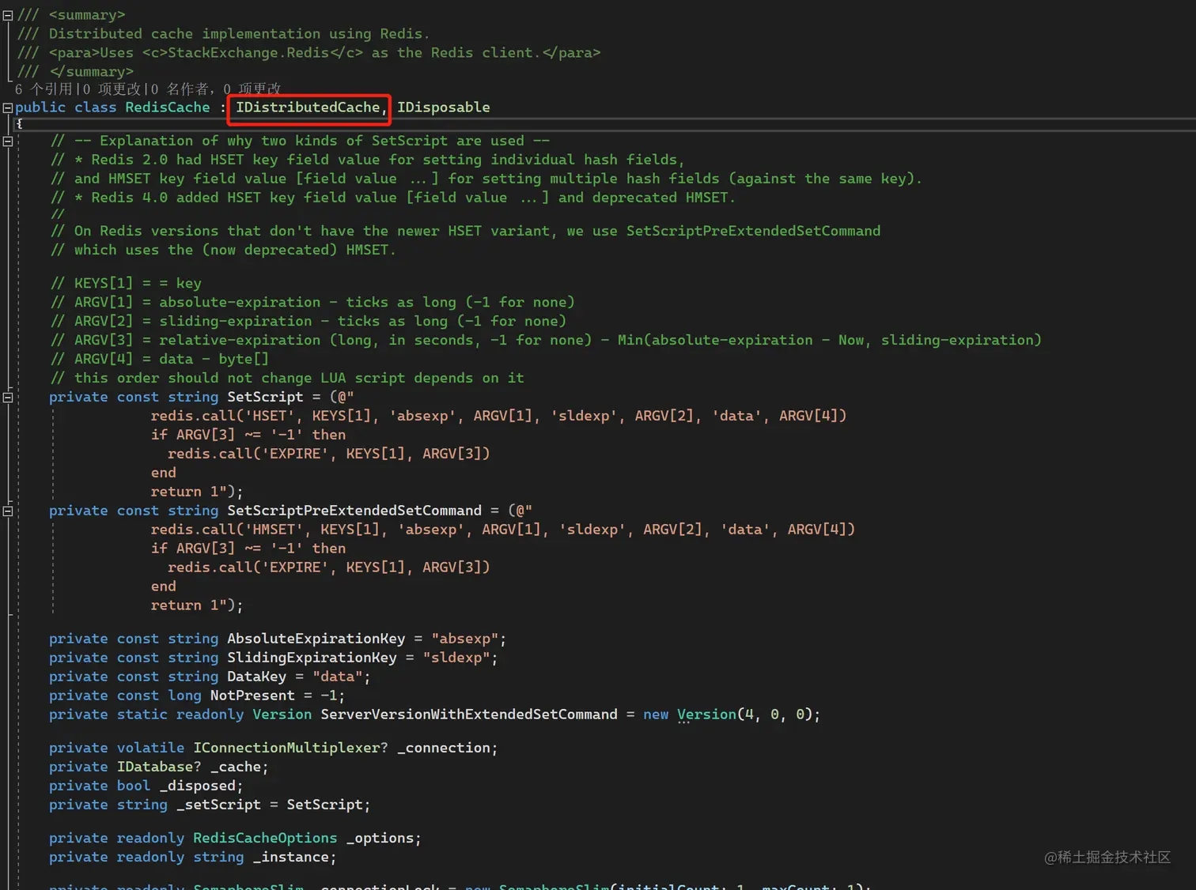The width and height of the screenshot is (1196, 890).
Task: Collapse the SetScriptPreExtendedSetCommand definition
Action: (8, 511)
